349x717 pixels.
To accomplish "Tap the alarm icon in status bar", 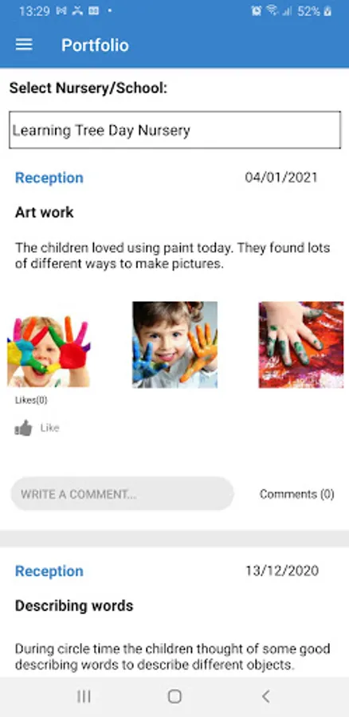I will (x=257, y=11).
